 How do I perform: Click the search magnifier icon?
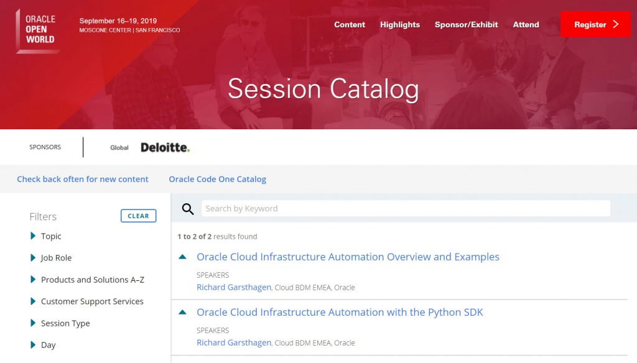(x=188, y=209)
